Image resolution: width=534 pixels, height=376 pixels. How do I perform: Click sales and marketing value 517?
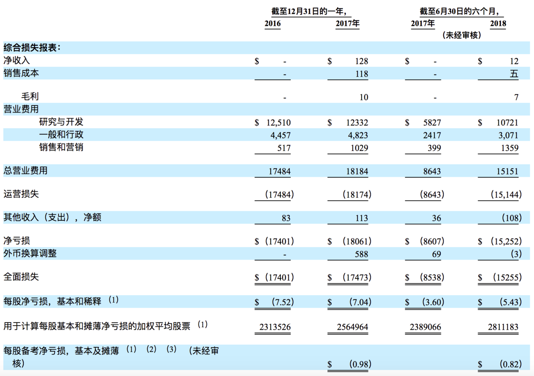tap(284, 148)
